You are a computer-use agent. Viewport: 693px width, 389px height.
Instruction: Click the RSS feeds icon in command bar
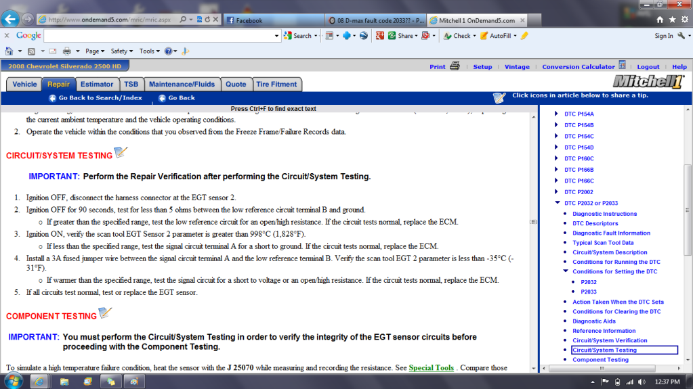(x=31, y=51)
